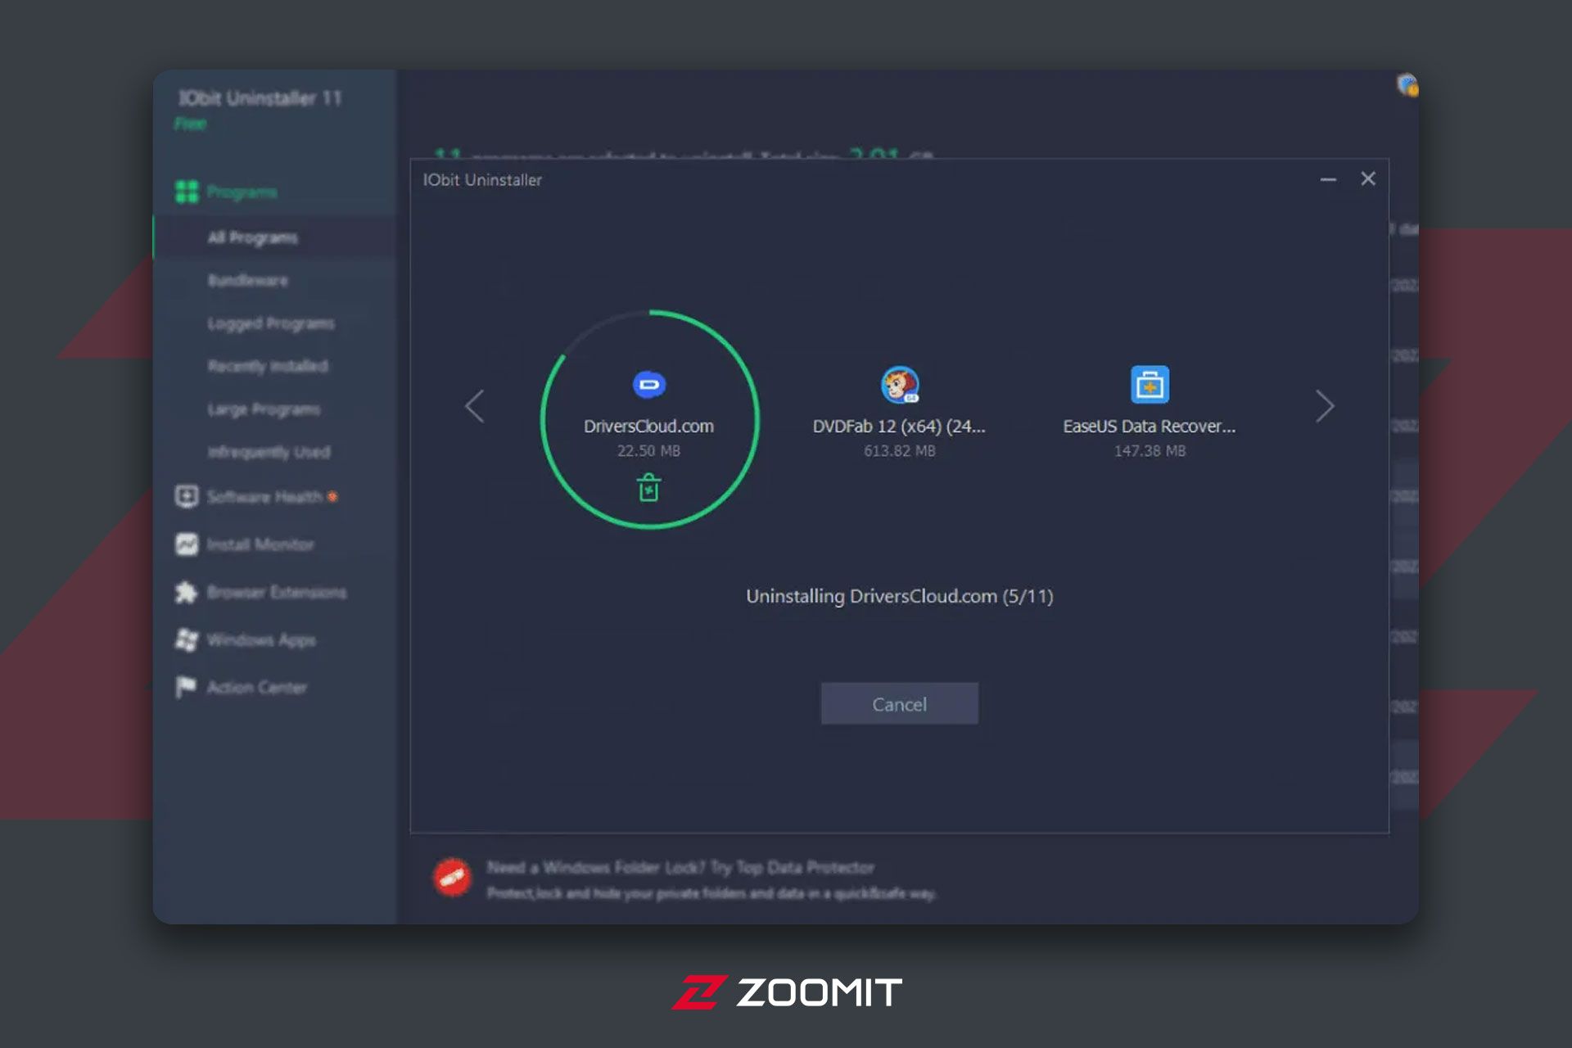
Task: Click the green Programs grid icon
Action: 187,192
